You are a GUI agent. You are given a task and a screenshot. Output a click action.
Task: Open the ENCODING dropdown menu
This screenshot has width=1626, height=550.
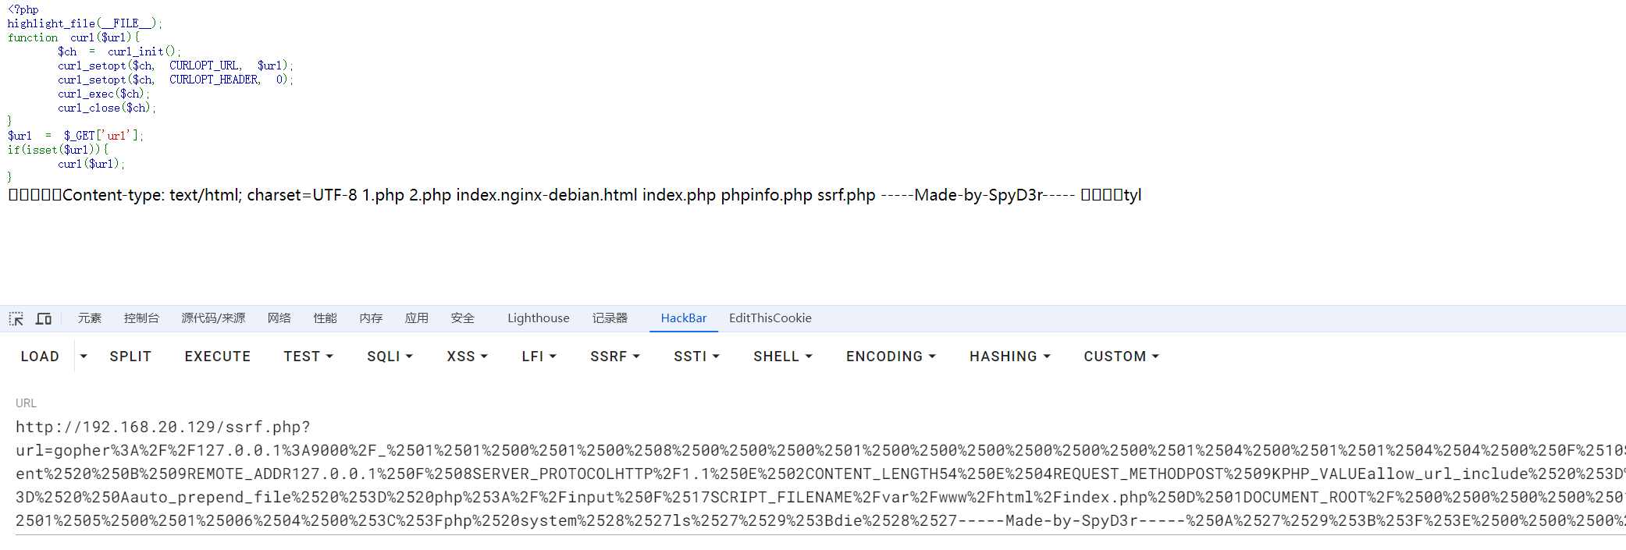[x=891, y=357]
